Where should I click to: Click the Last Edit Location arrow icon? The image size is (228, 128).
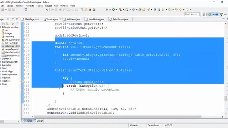point(176,10)
